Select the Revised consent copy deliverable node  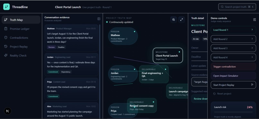[142, 106]
